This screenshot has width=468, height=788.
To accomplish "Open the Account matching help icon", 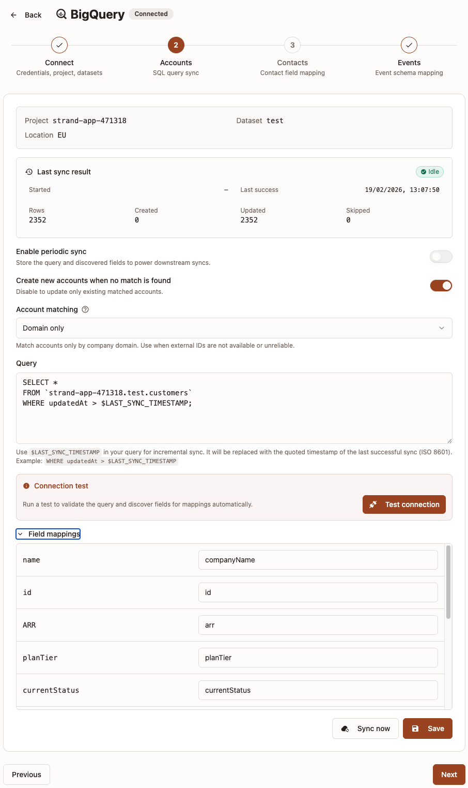I will click(85, 309).
